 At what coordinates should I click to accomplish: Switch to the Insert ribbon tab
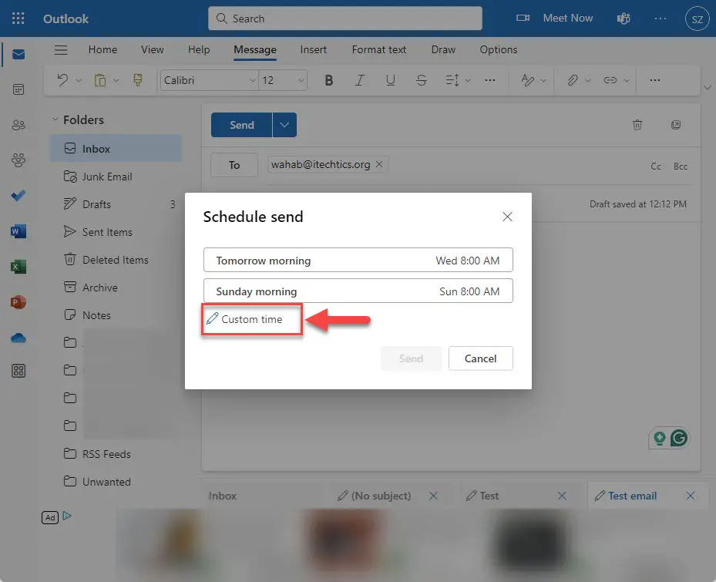coord(314,49)
